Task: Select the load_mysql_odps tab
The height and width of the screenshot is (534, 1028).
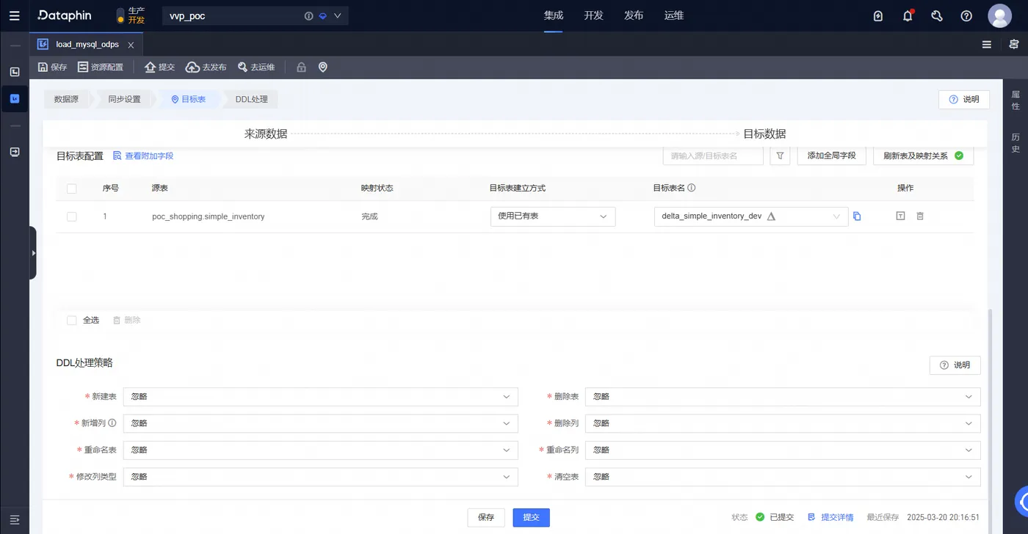Action: [86, 45]
